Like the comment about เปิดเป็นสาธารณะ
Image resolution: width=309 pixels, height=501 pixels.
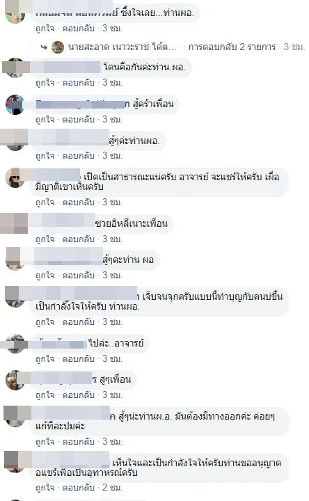(x=45, y=202)
